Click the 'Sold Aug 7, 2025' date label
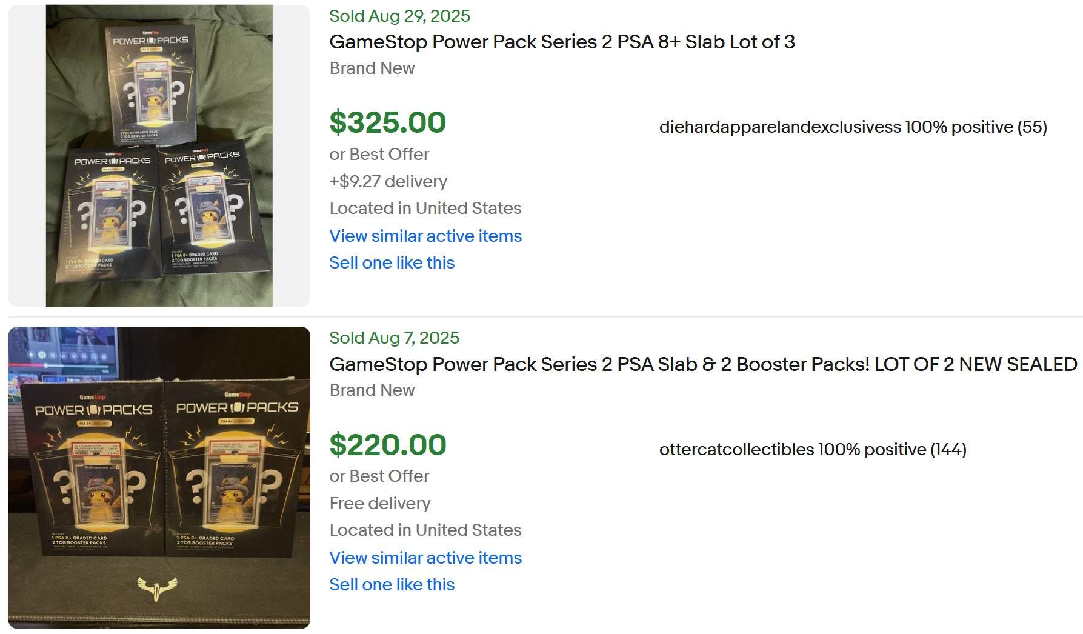Image resolution: width=1083 pixels, height=634 pixels. click(394, 338)
